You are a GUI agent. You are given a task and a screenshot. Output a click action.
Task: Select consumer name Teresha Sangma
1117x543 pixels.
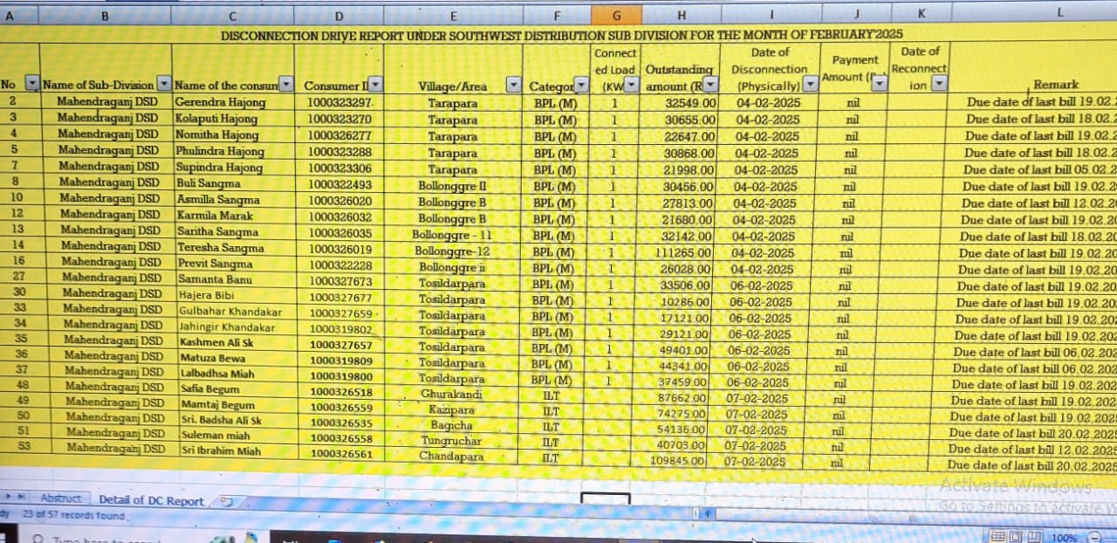coord(218,248)
